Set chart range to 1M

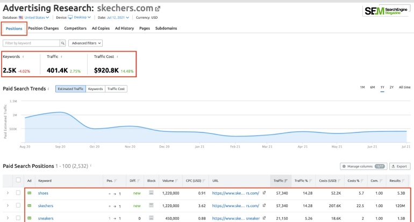(362, 87)
